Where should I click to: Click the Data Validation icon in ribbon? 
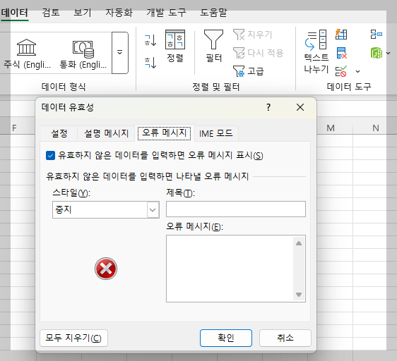tap(340, 71)
